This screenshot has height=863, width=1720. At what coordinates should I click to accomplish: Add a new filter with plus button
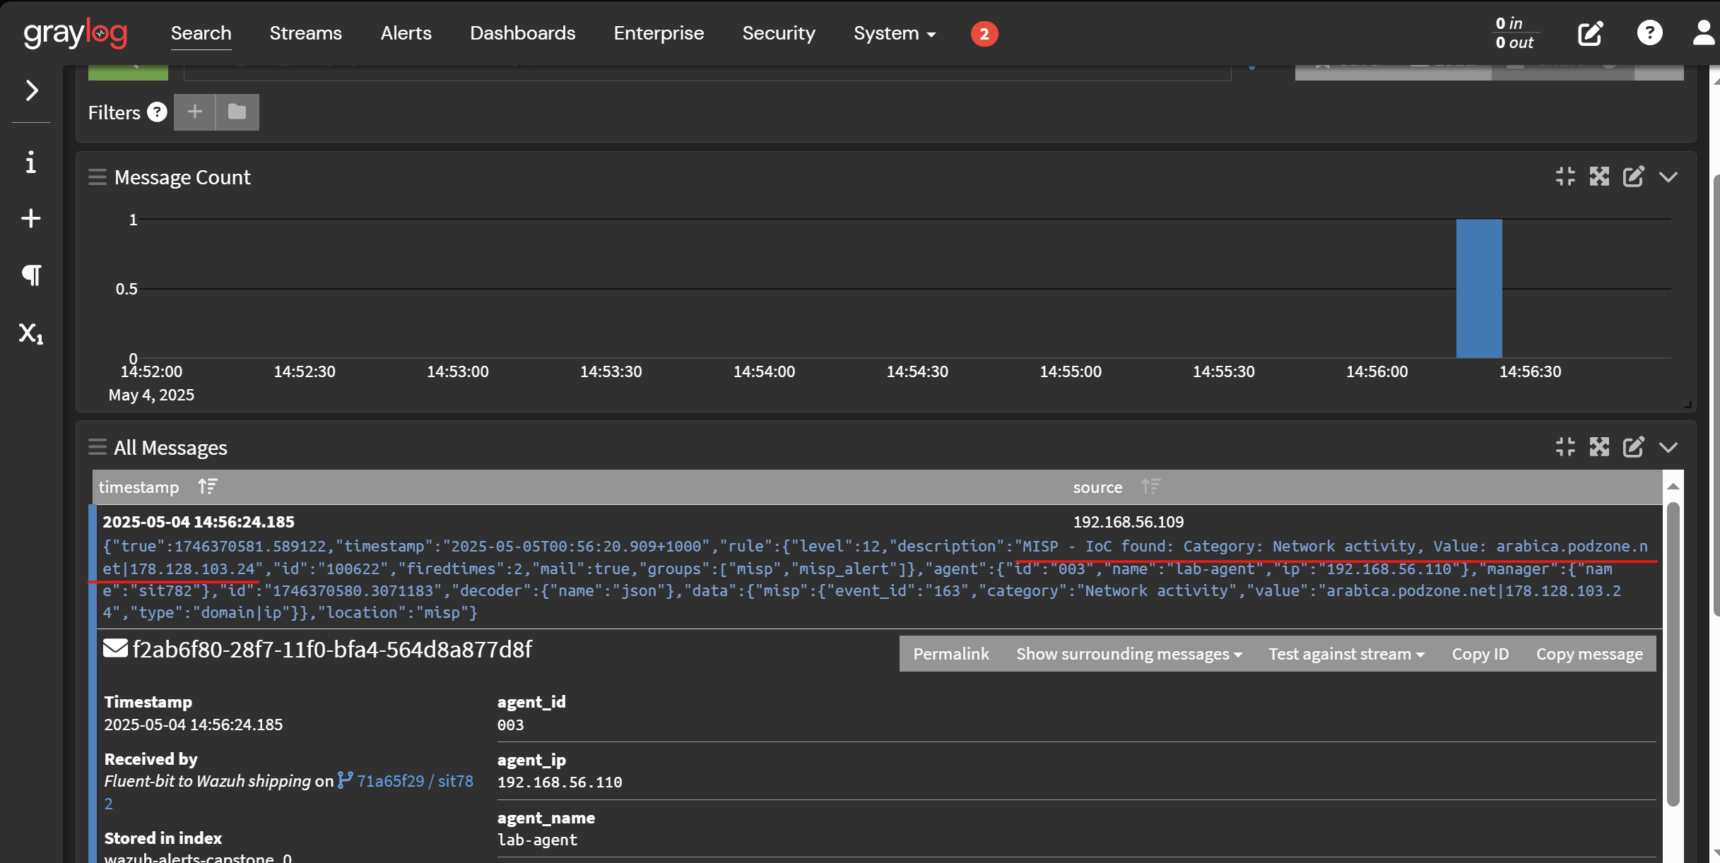coord(195,112)
